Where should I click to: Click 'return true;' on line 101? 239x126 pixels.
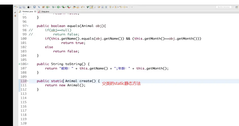point(73,43)
